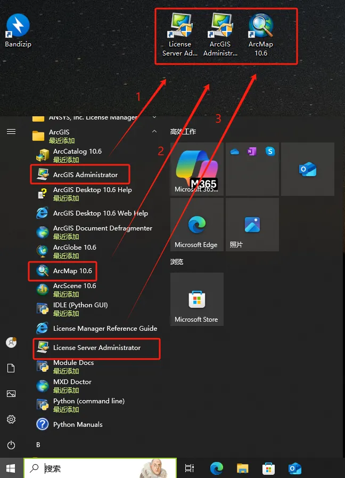
Task: Open the ArcGIS folder entry
Action: 95,136
